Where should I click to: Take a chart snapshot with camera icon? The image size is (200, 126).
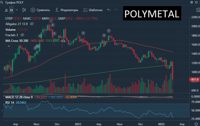[198, 10]
